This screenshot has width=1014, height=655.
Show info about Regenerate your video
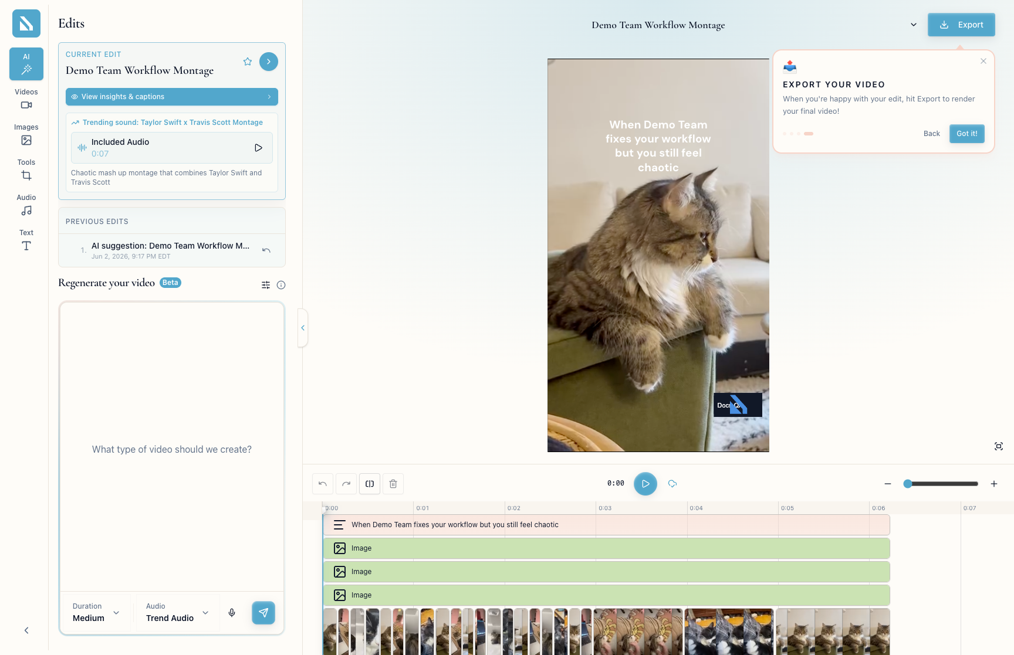[281, 285]
